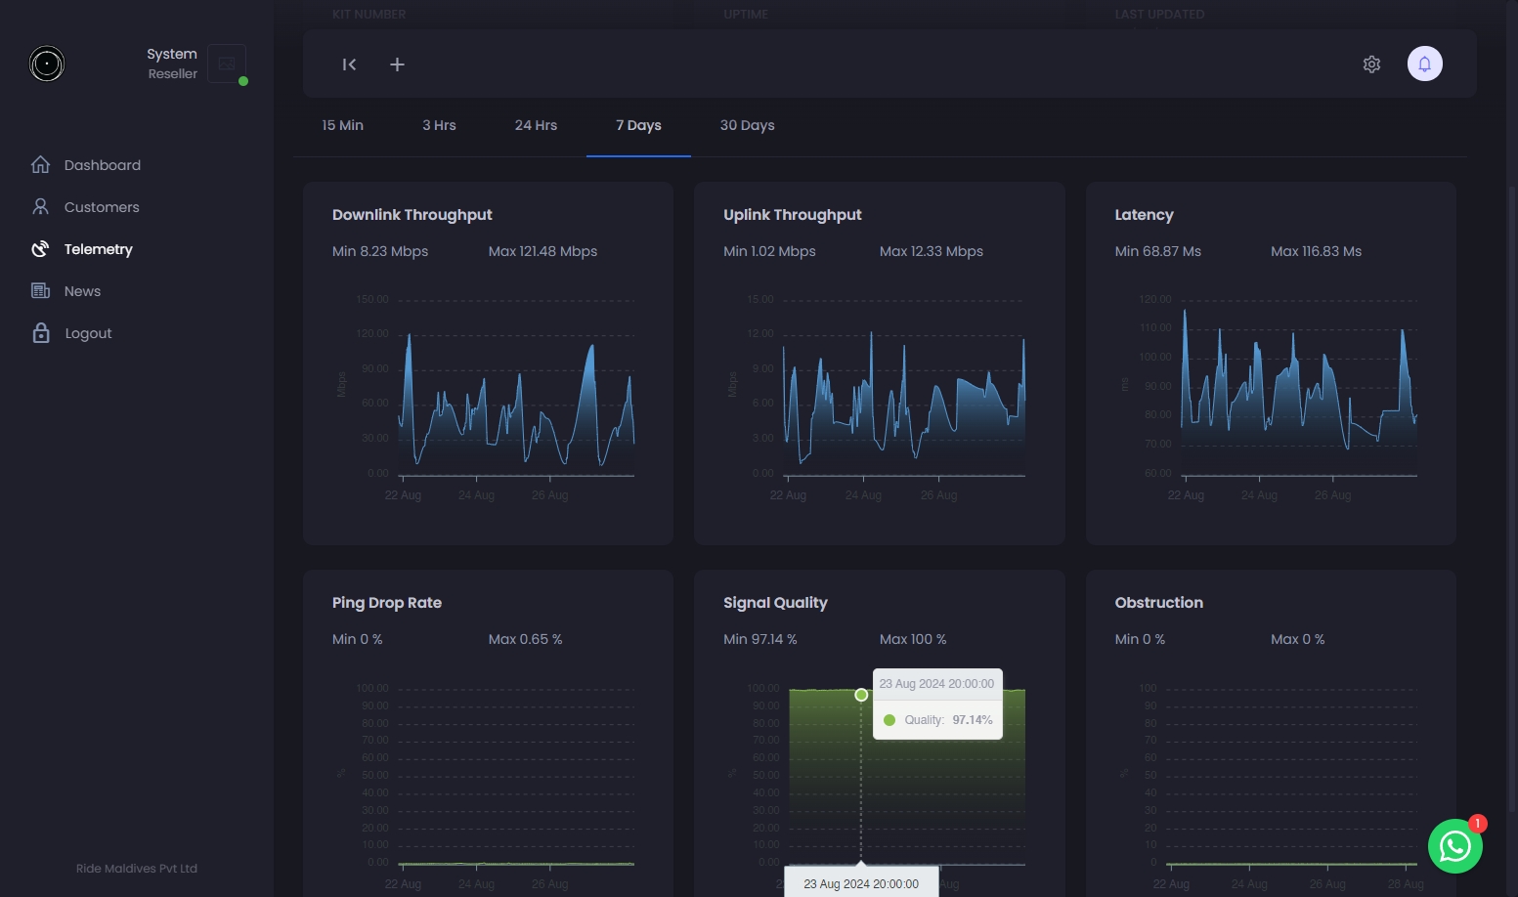Click the 'Max 100 %' signal quality value
1518x897 pixels.
[913, 639]
